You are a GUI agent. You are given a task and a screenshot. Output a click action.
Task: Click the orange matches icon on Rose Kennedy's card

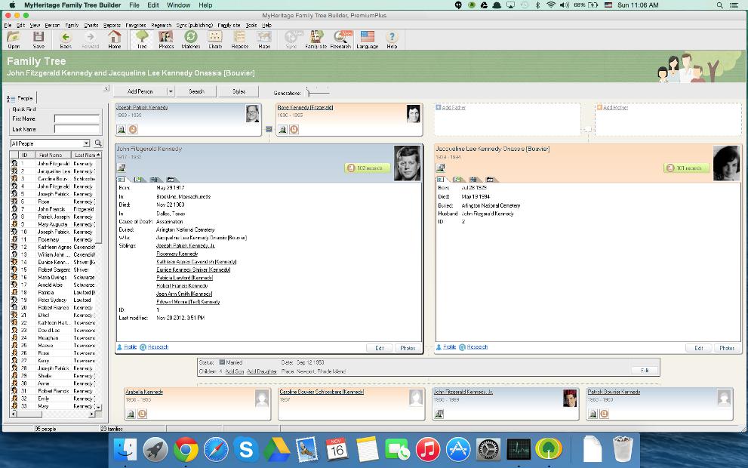coord(294,129)
